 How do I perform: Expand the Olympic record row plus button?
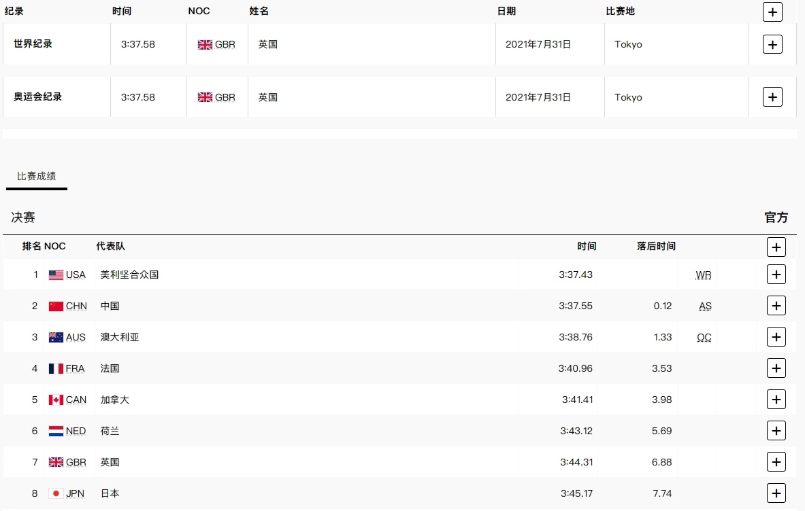[772, 97]
